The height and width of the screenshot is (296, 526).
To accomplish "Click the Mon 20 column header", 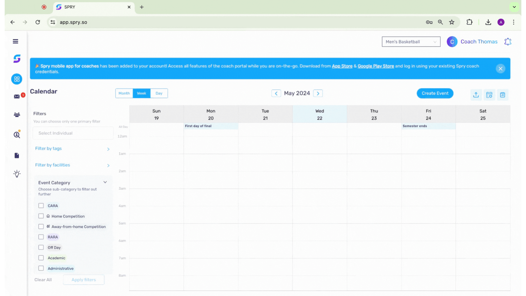I will click(x=211, y=114).
